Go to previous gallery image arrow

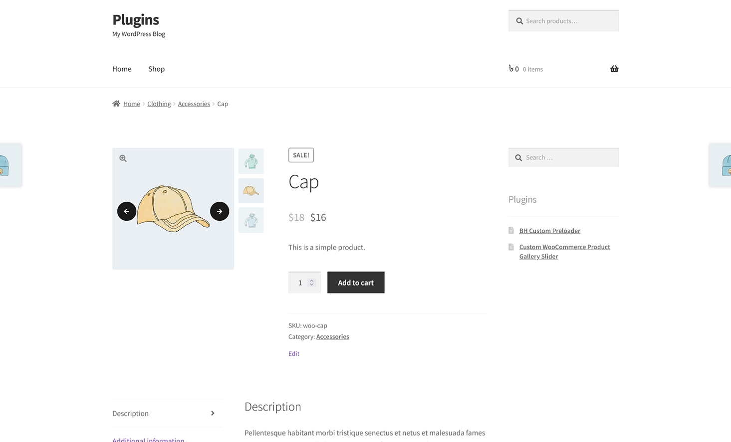click(127, 211)
